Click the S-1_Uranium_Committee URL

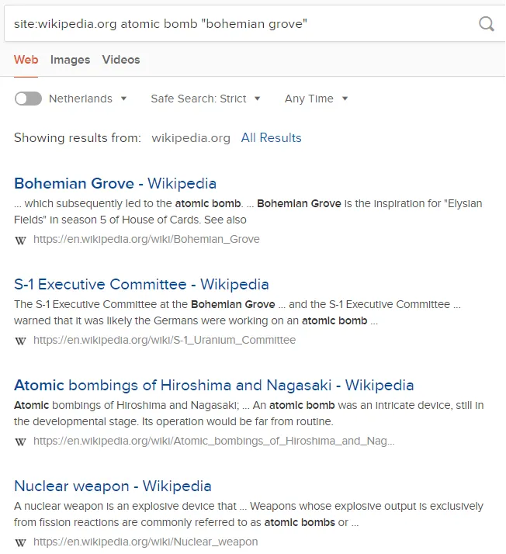[165, 340]
